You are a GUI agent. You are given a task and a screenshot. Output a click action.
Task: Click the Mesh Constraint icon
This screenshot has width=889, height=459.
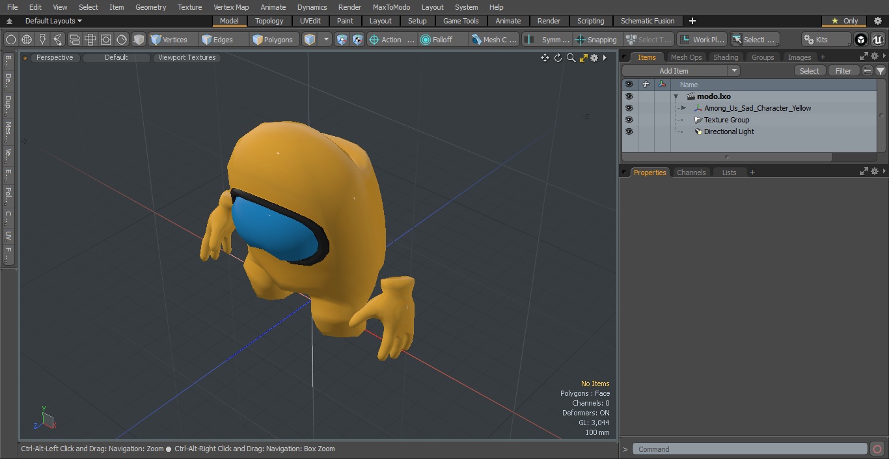(x=476, y=40)
